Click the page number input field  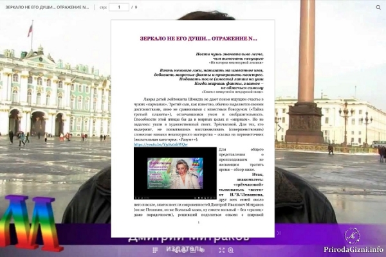119,7
